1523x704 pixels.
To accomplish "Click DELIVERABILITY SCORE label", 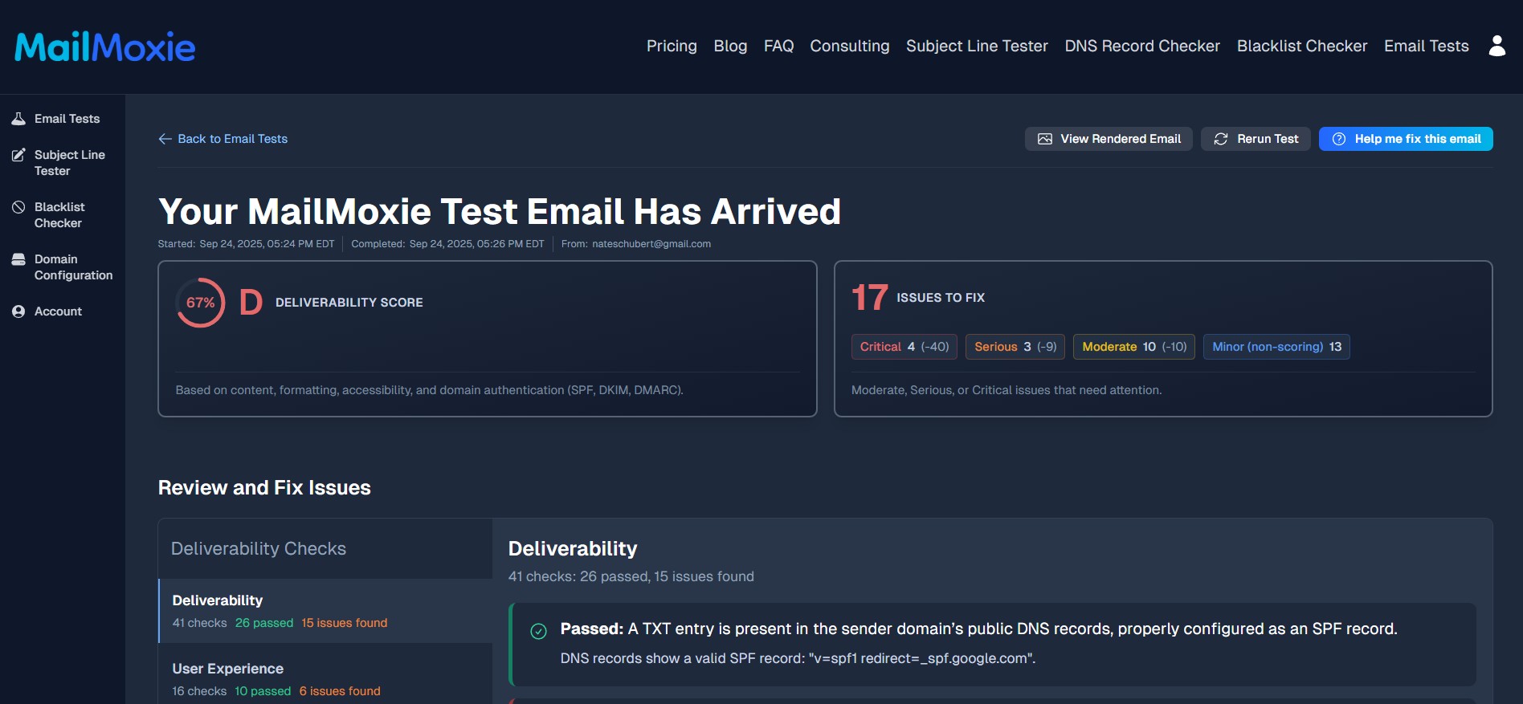I will pyautogui.click(x=349, y=303).
